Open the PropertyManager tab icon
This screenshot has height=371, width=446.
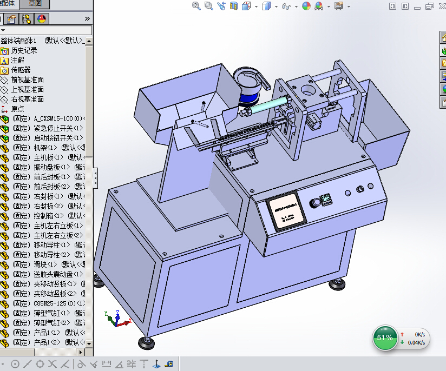(x=11, y=19)
